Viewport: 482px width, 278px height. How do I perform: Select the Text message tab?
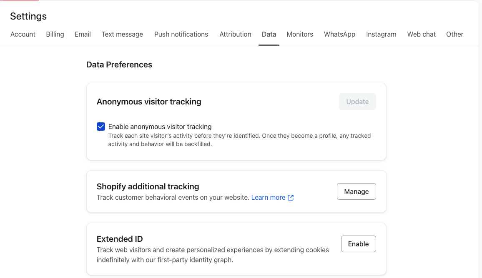(122, 35)
